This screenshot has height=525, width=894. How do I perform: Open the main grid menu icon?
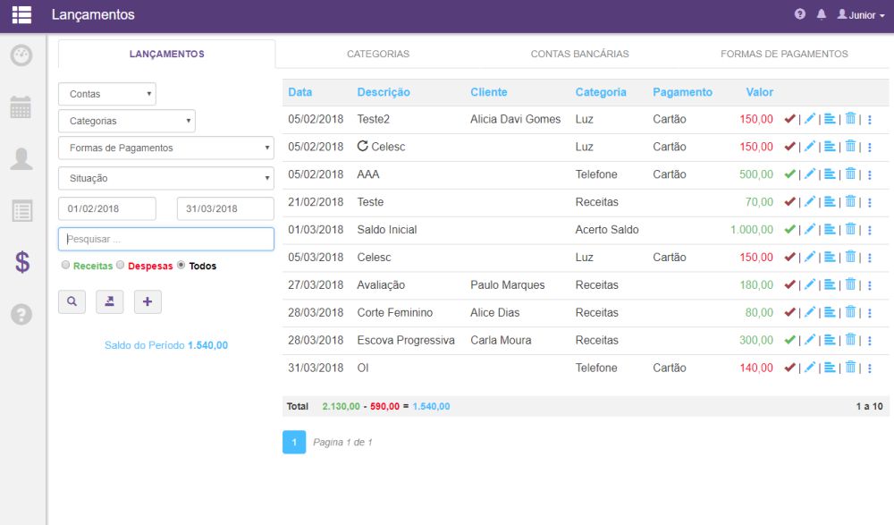point(21,15)
